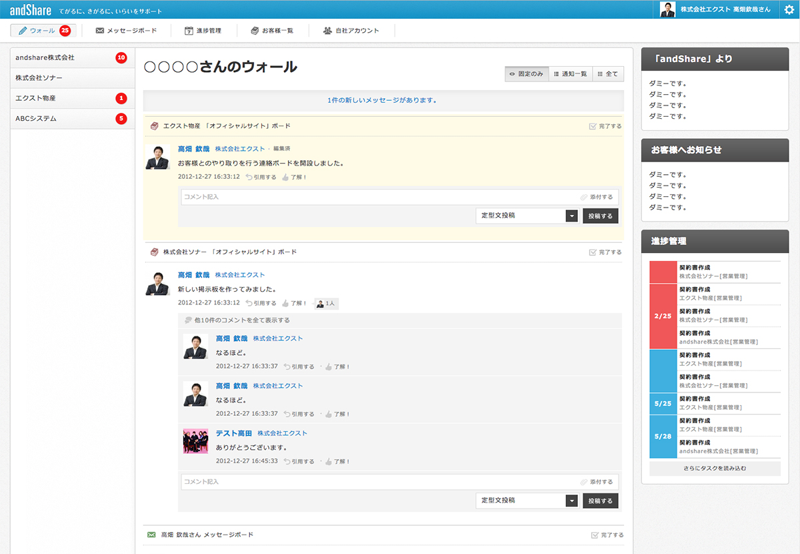800x554 pixels.
Task: Expand 他10件のコメントを全て表示する
Action: tap(237, 320)
